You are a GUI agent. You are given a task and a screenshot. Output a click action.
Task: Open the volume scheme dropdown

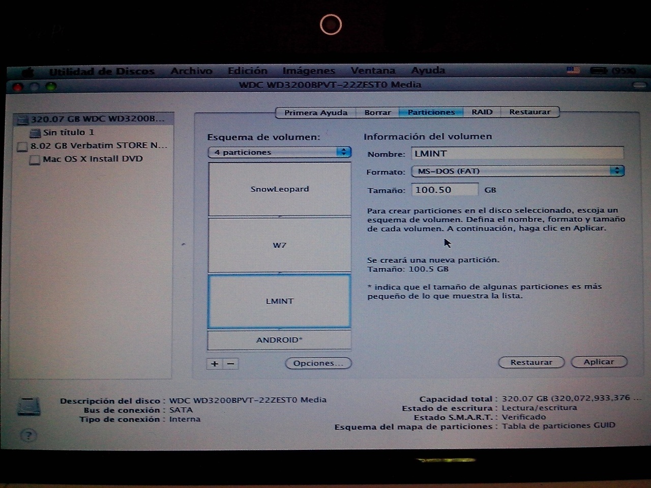279,152
